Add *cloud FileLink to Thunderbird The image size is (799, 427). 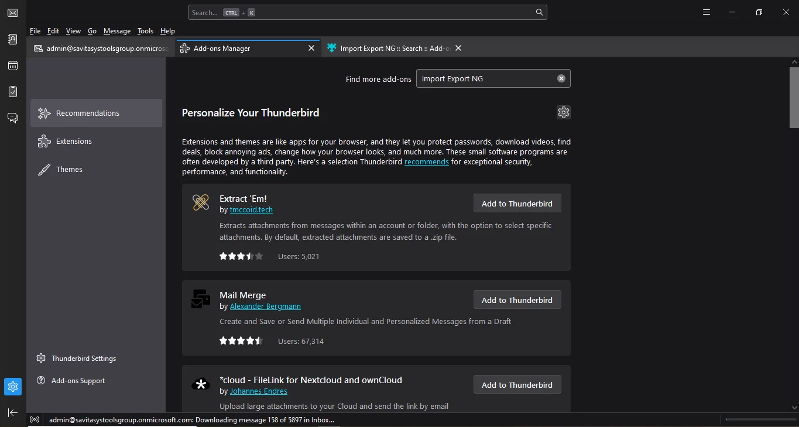(517, 385)
